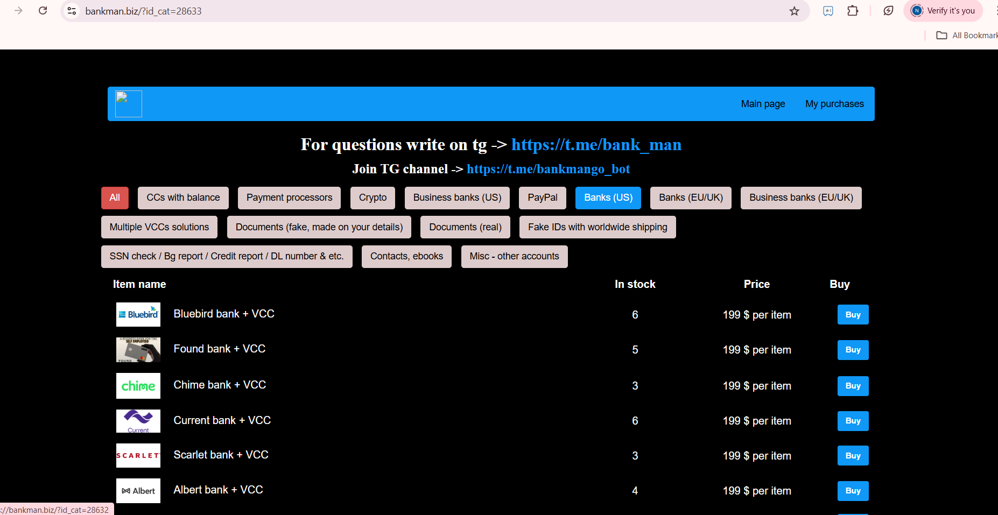Select Banks (EU/UK) category
This screenshot has width=998, height=515.
[x=691, y=198]
